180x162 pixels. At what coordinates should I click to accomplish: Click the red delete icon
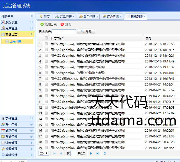point(62,25)
